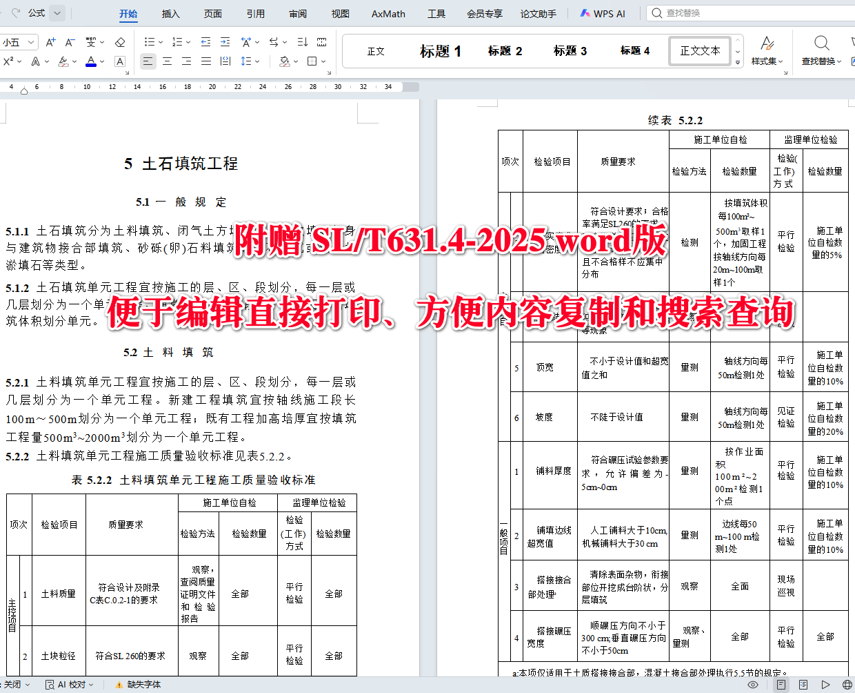Screen dimensions: 855x693
Task: Apply superscript X² formatting
Action: [x=8, y=61]
